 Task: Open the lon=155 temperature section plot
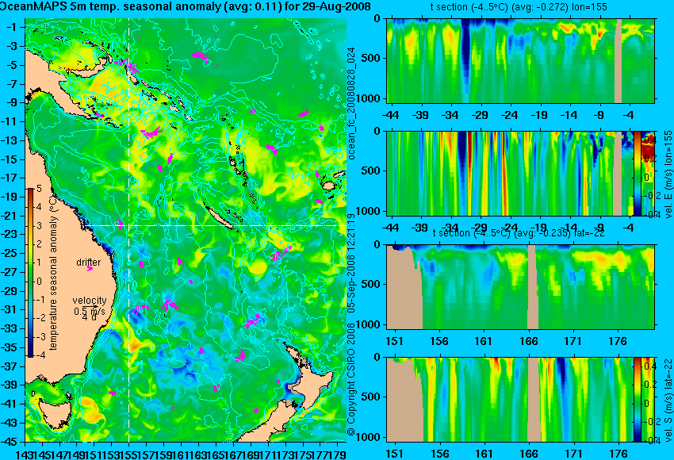point(520,60)
